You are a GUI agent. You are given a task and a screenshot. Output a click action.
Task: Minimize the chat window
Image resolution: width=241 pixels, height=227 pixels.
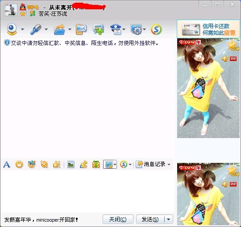205,4
